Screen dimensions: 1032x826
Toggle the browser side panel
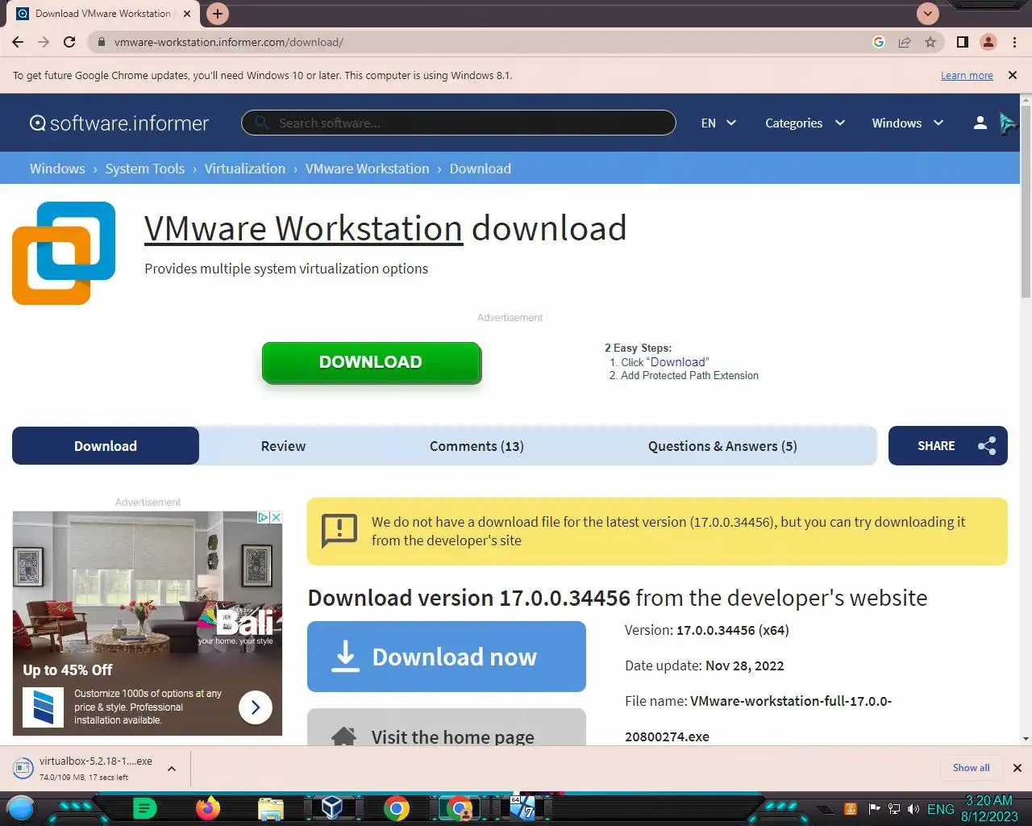[x=962, y=42]
